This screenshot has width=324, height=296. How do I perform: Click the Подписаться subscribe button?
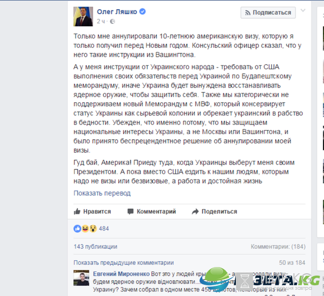pos(268,12)
